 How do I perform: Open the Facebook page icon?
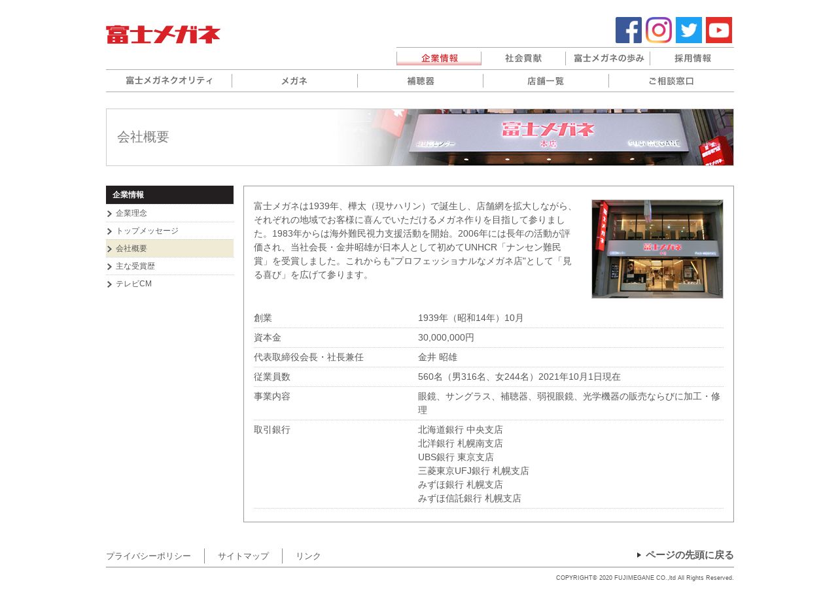628,30
